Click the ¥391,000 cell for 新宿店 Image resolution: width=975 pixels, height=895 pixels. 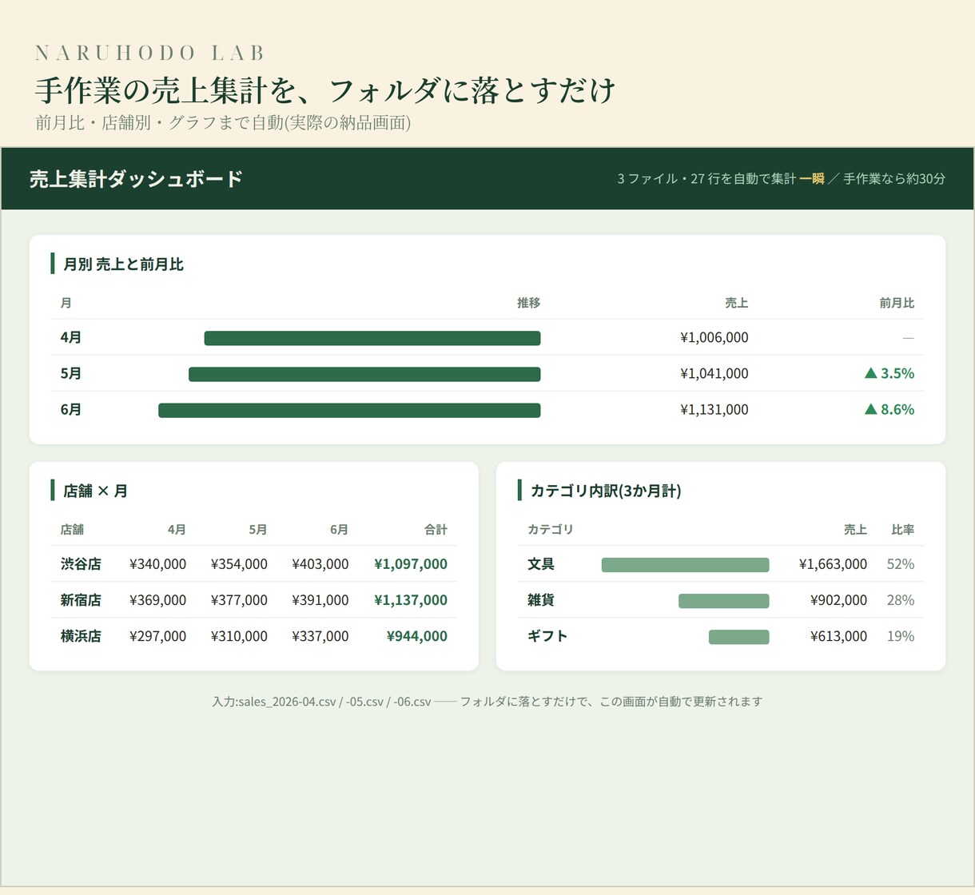point(320,599)
